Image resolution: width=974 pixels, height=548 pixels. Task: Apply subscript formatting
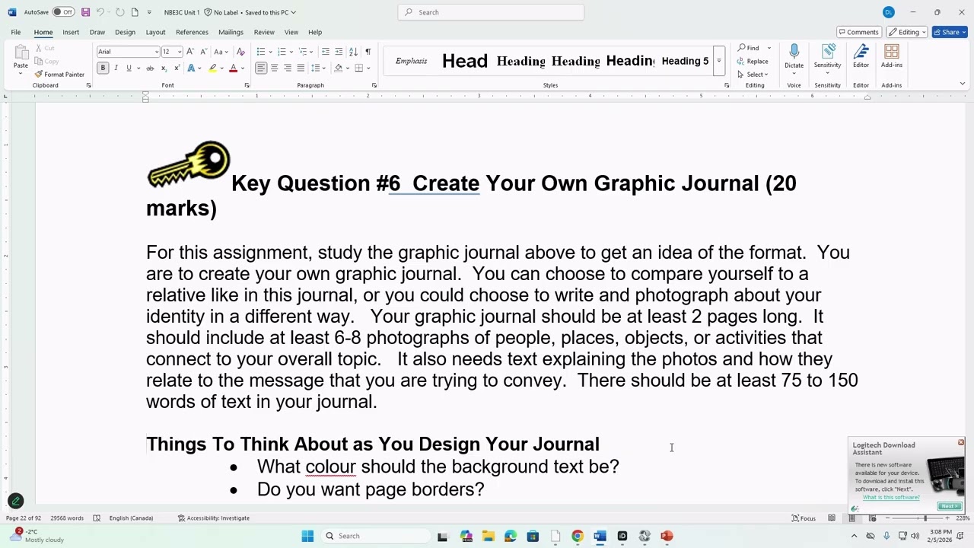pos(163,68)
